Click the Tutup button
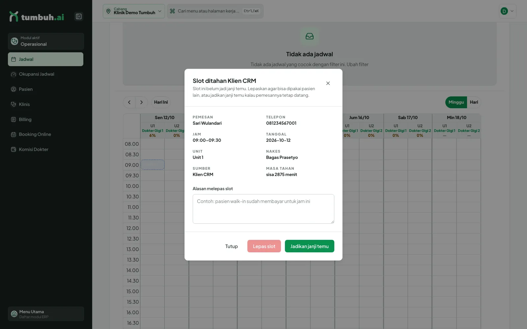 click(231, 246)
